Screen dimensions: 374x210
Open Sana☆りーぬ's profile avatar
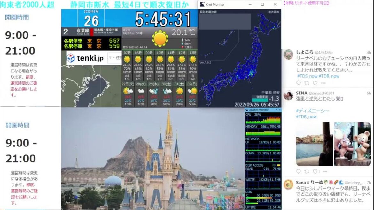[288, 184]
